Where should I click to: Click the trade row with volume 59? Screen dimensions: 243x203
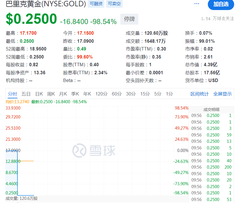pyautogui.click(x=211, y=135)
